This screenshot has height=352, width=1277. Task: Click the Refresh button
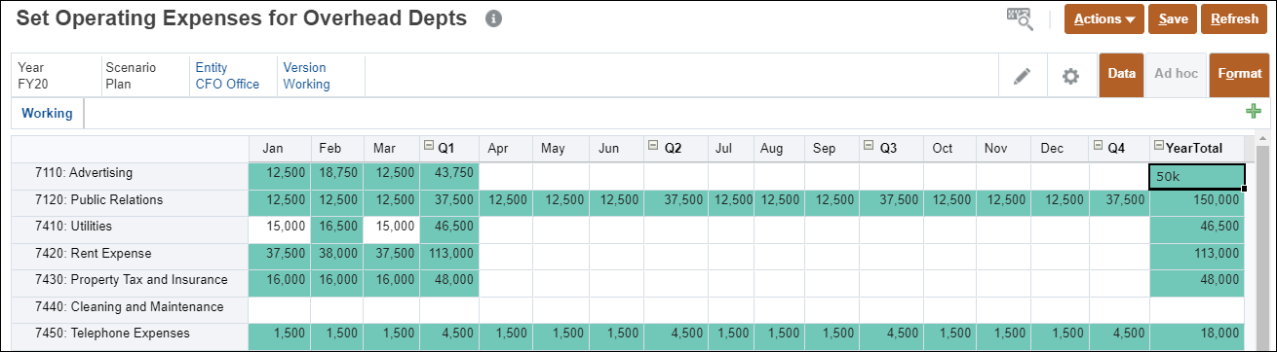click(x=1235, y=18)
